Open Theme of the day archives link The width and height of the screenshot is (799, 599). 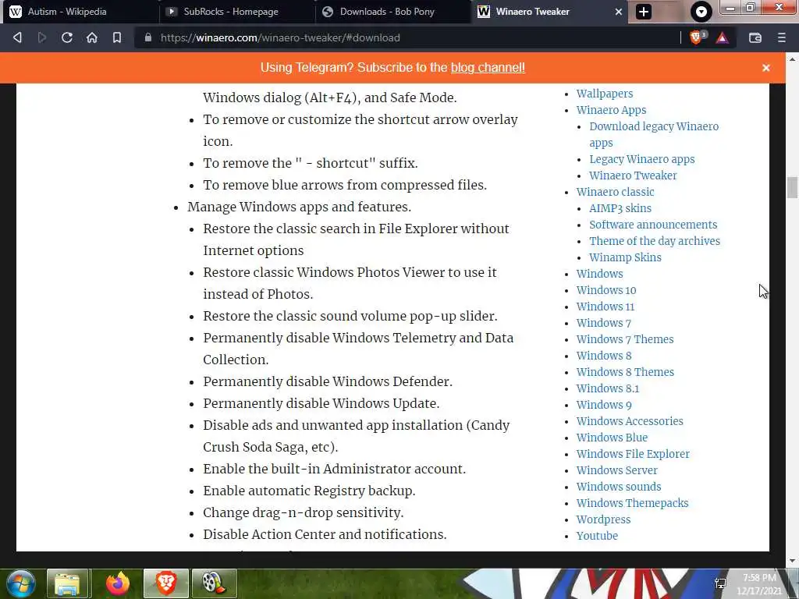click(x=655, y=241)
